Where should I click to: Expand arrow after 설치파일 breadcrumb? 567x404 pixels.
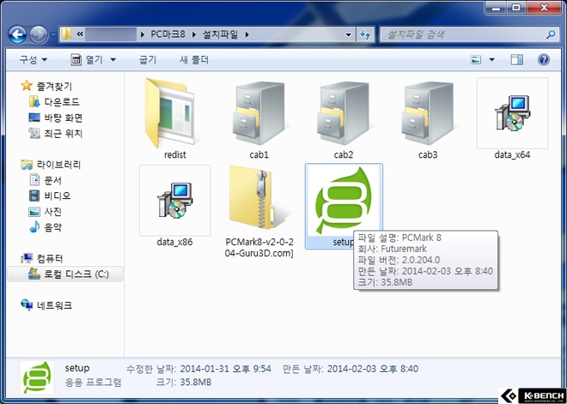247,34
